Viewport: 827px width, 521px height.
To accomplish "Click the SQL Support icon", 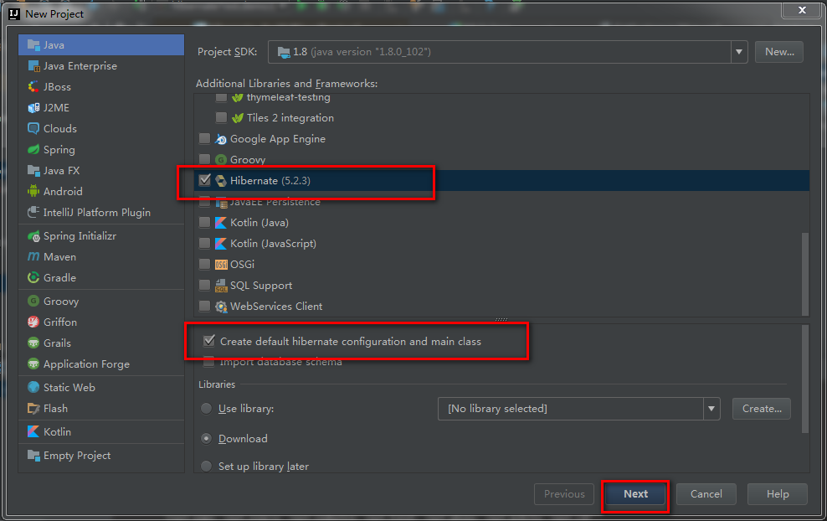I will [221, 286].
